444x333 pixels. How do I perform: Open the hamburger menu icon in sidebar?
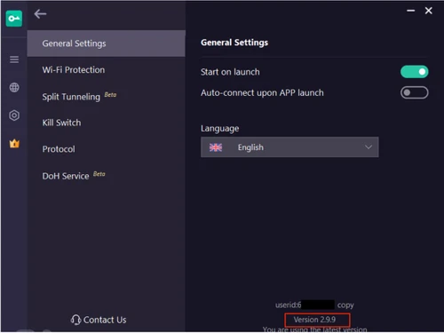point(14,59)
